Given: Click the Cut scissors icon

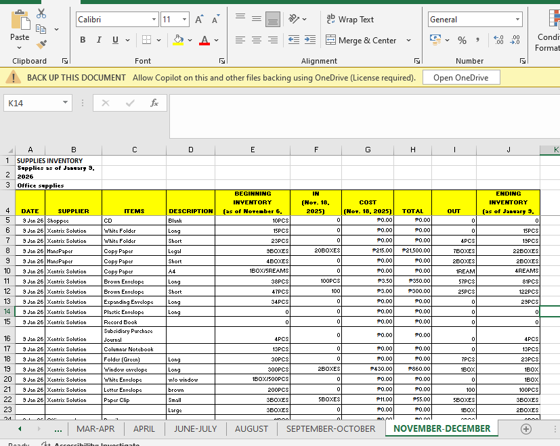Looking at the screenshot, I should 41,14.
